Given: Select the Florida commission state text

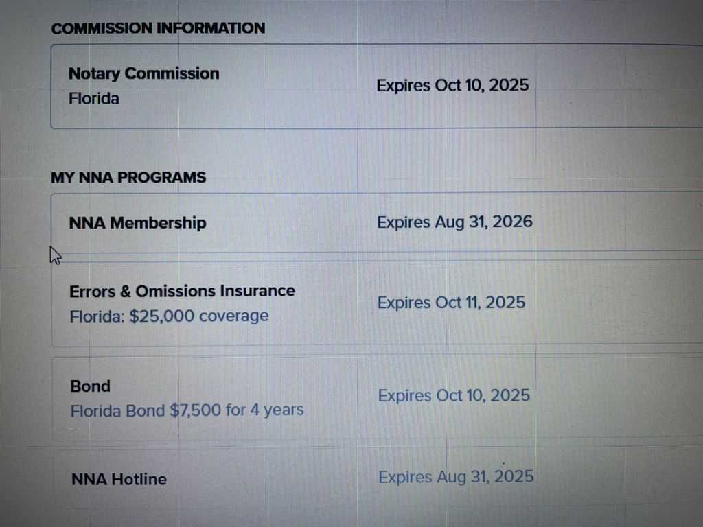Looking at the screenshot, I should point(93,99).
